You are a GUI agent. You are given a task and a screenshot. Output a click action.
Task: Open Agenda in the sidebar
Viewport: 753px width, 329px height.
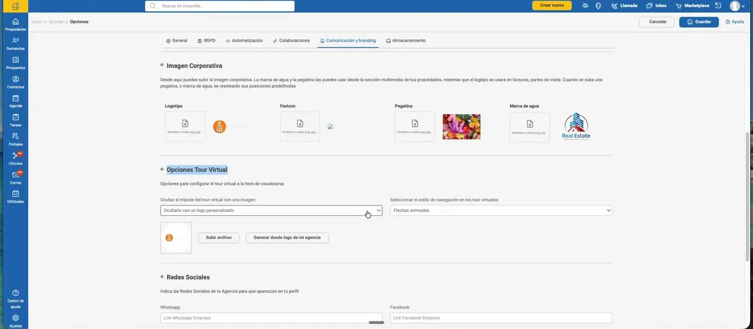15,101
